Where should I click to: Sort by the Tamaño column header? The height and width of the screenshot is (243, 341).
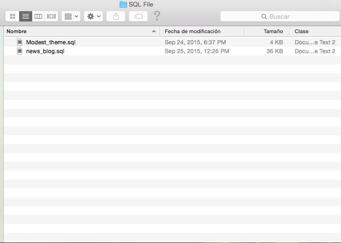[267, 31]
